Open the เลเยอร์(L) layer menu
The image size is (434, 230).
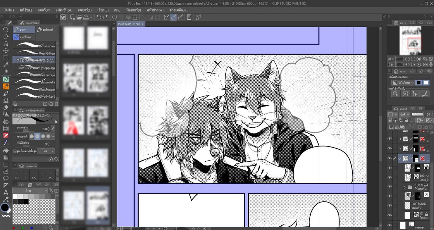point(85,10)
